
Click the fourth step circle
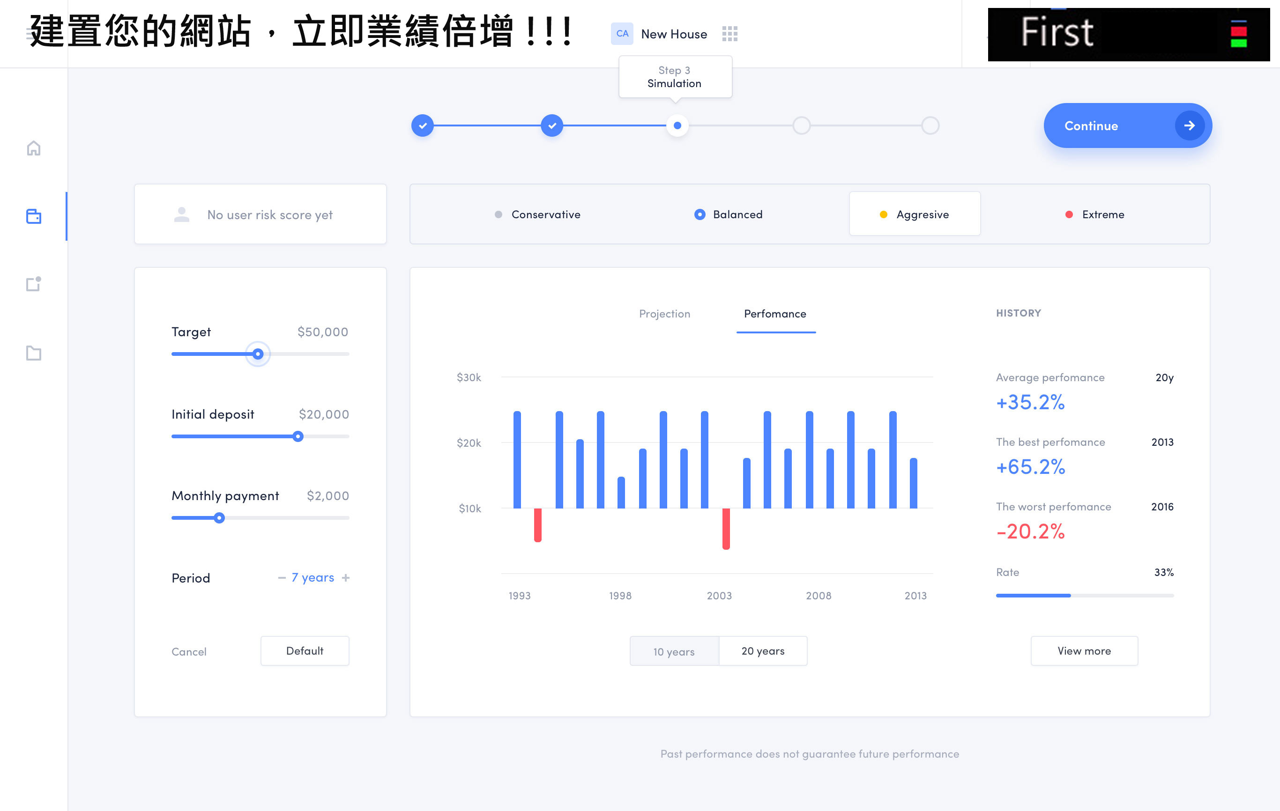801,125
